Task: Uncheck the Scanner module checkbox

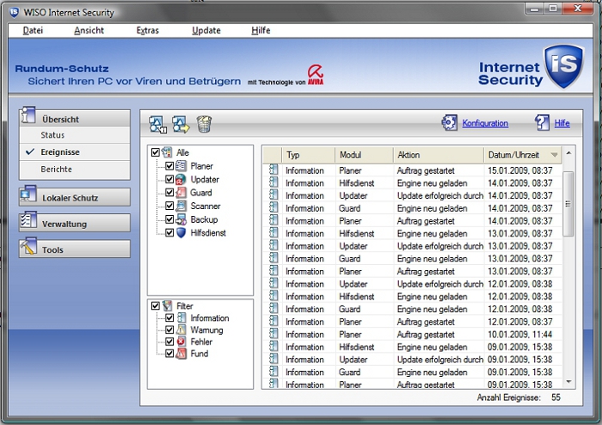Action: pos(169,206)
